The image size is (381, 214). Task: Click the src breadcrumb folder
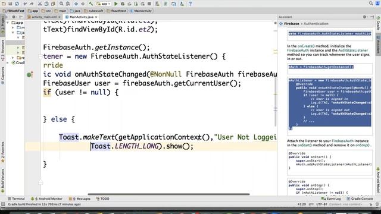46,11
